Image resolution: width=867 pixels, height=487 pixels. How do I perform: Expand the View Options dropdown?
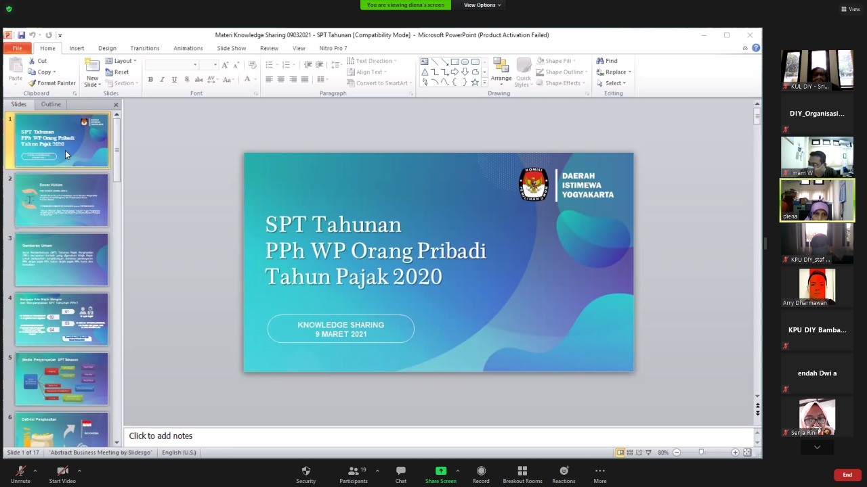482,5
